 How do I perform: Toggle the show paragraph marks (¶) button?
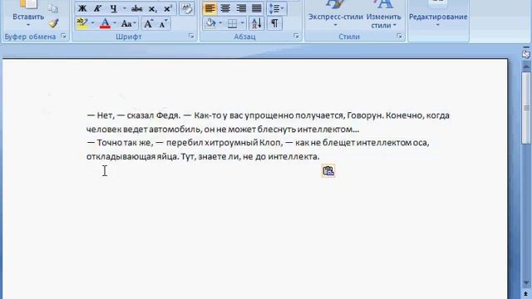274,23
